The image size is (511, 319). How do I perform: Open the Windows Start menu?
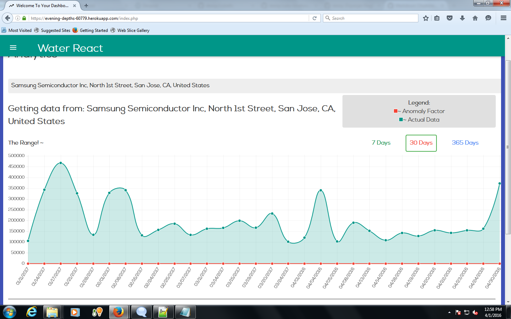click(x=9, y=312)
